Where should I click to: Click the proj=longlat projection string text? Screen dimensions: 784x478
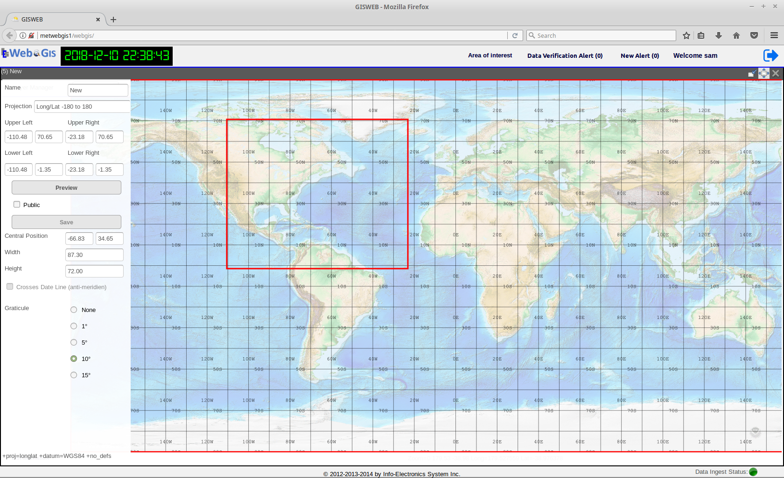(57, 456)
